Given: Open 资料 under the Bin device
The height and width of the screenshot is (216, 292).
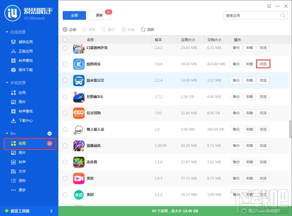Looking at the screenshot, I should click(18, 181).
